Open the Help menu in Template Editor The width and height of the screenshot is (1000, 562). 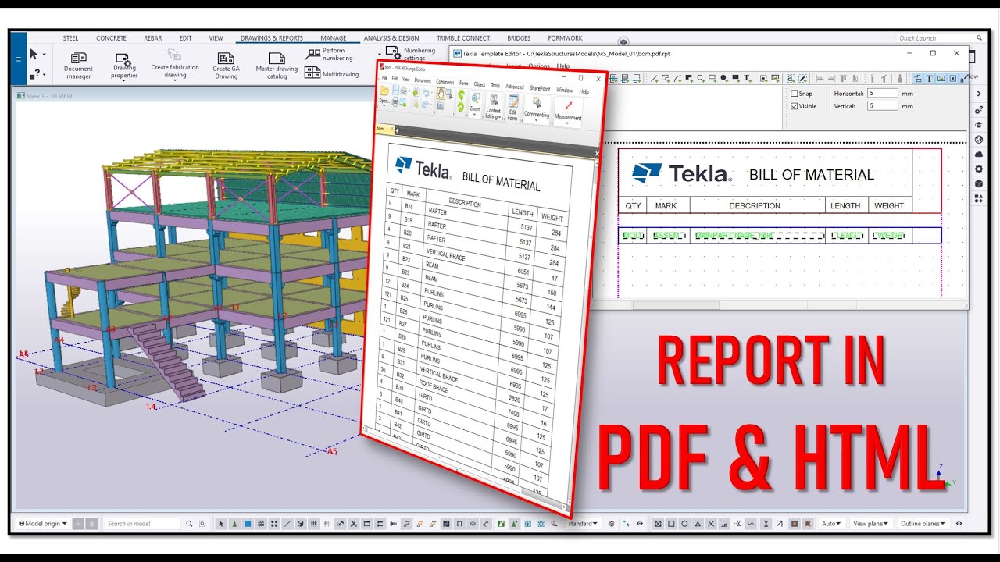(562, 66)
